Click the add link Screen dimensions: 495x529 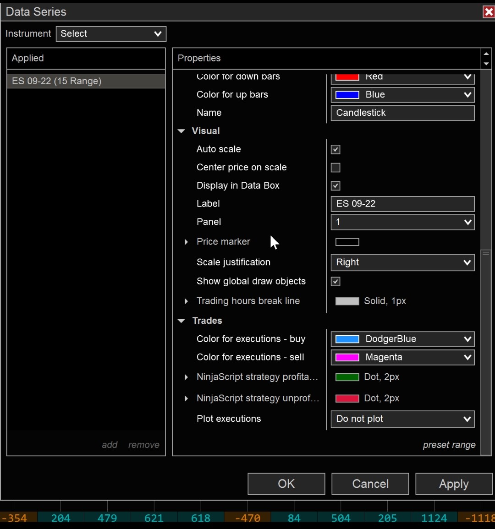[110, 445]
